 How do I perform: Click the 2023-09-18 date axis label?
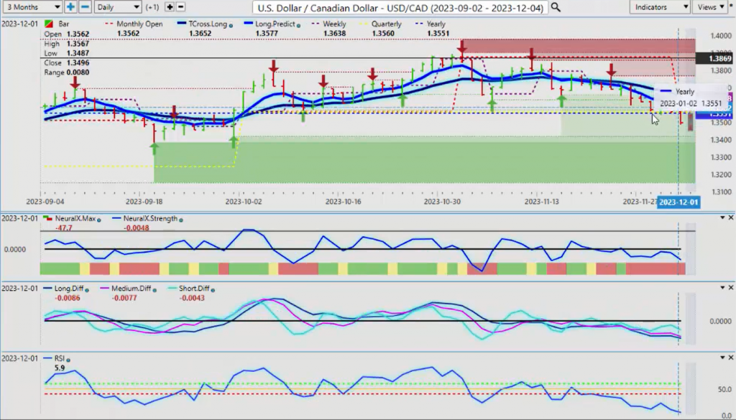tap(144, 202)
